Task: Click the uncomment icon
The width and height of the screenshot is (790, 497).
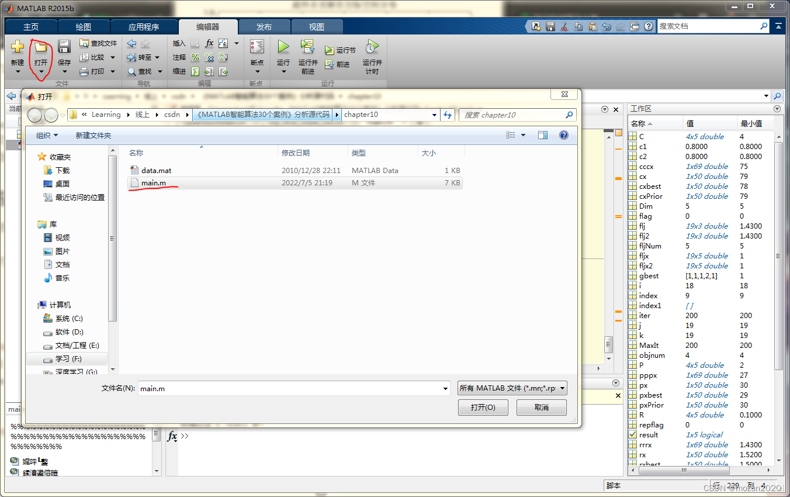Action: click(x=209, y=57)
